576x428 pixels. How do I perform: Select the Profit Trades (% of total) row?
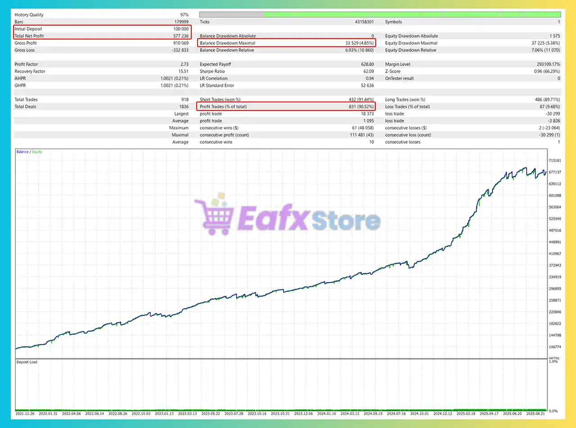(286, 106)
